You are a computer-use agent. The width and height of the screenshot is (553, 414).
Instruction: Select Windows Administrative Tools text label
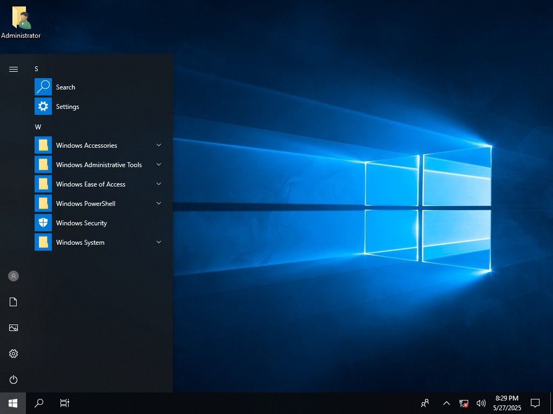pyautogui.click(x=99, y=165)
